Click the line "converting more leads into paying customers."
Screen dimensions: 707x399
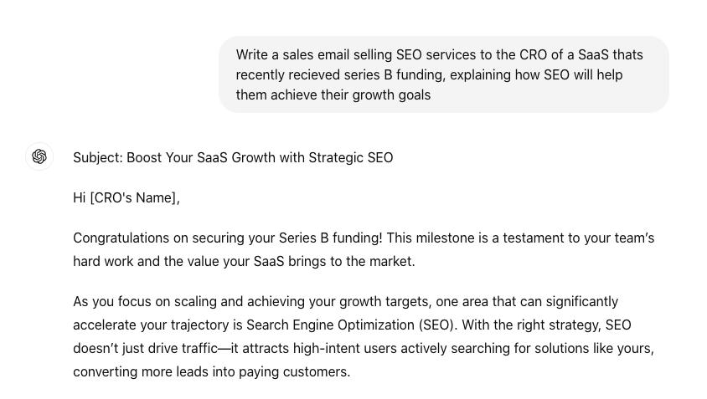coord(211,371)
